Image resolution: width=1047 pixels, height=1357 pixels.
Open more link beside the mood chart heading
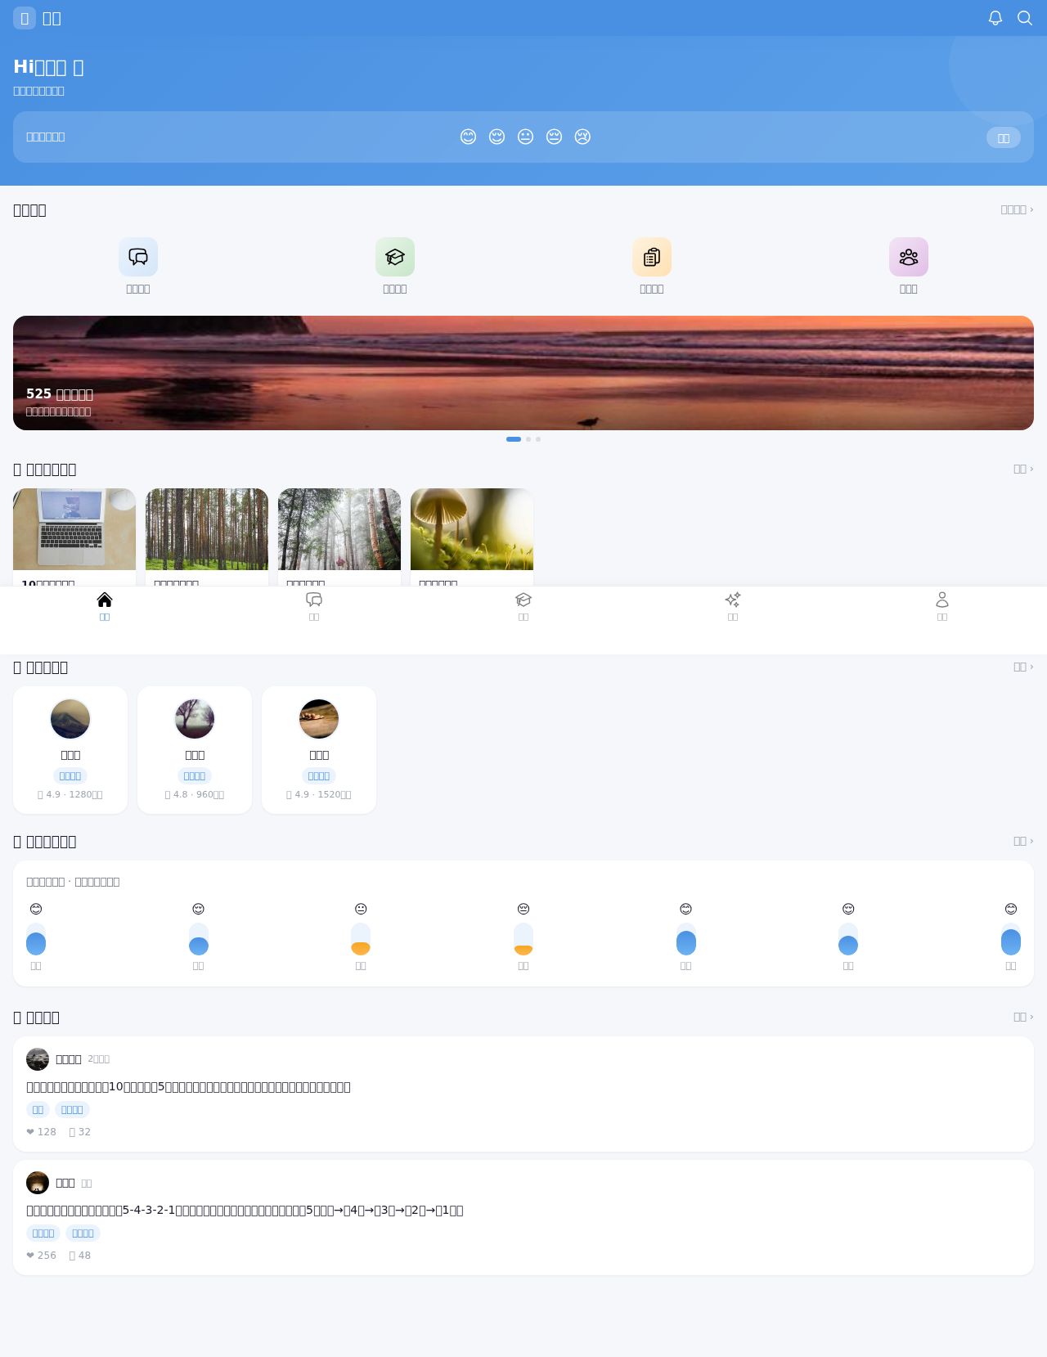point(1023,841)
